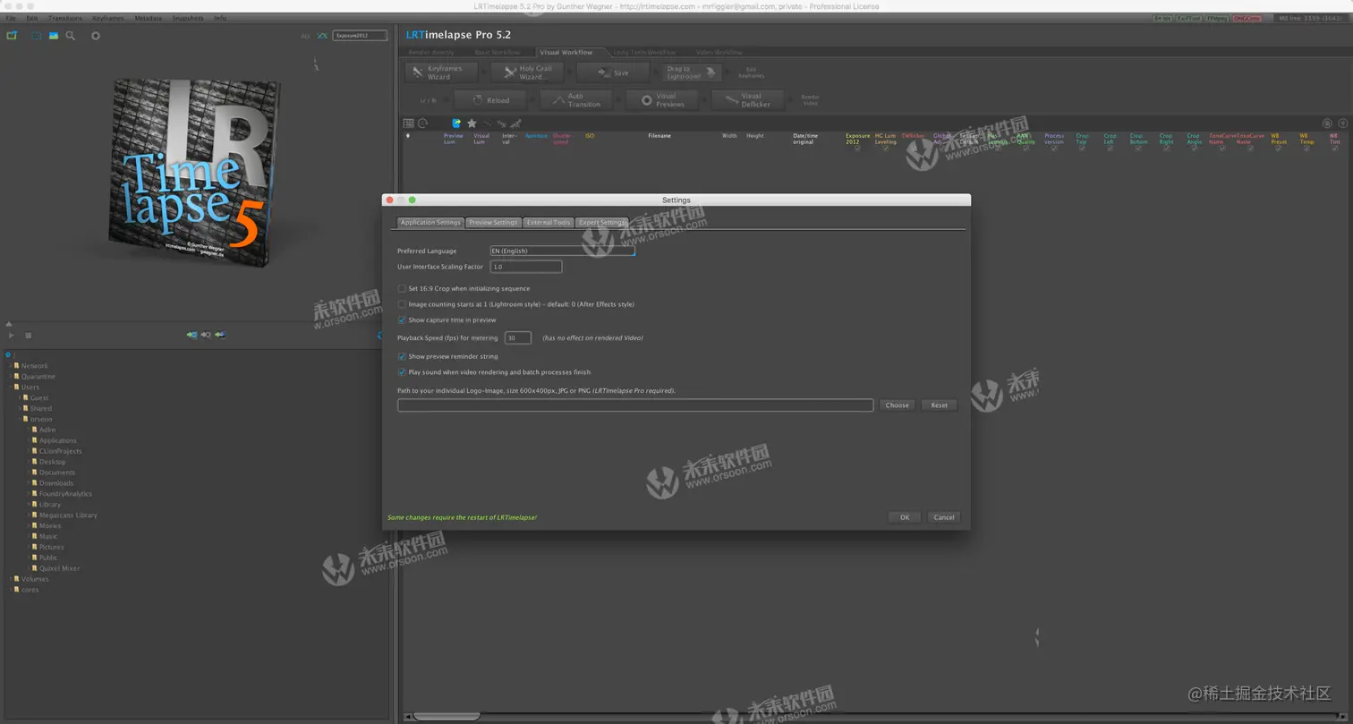The width and height of the screenshot is (1353, 724).
Task: Open the Preferred Language dropdown
Action: [x=562, y=251]
